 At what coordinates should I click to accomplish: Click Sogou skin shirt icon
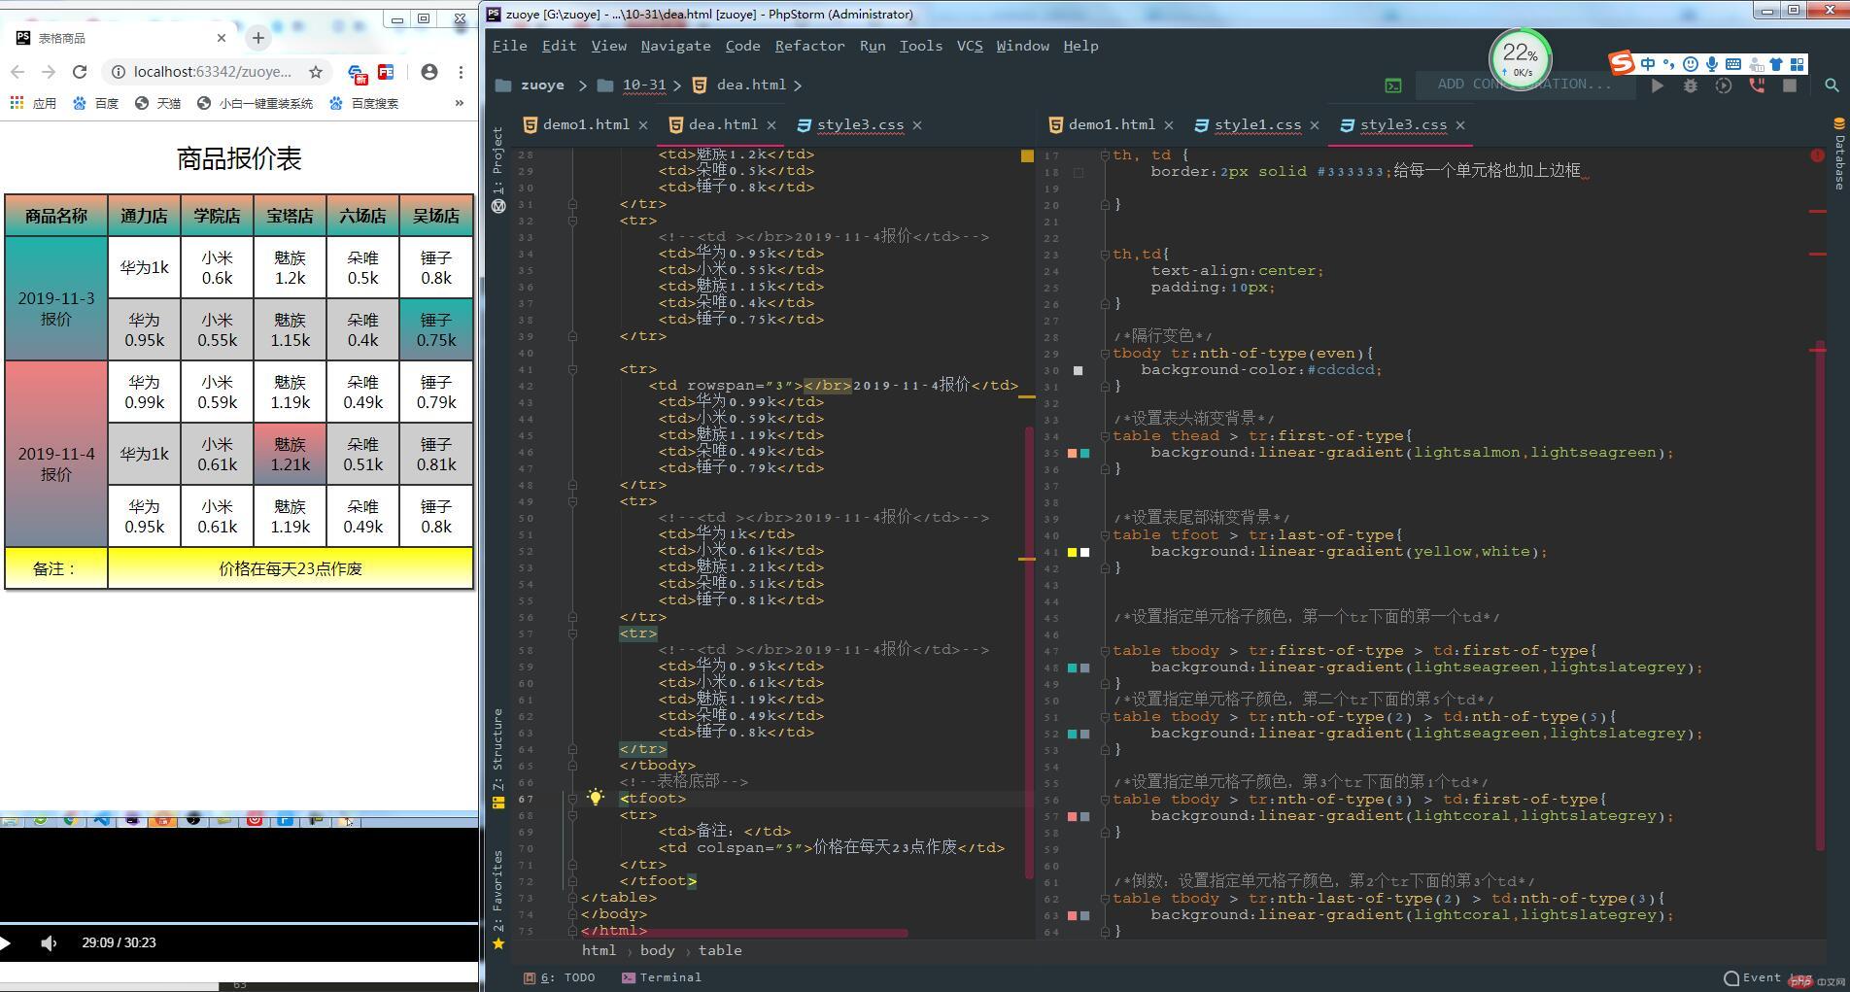(1776, 64)
